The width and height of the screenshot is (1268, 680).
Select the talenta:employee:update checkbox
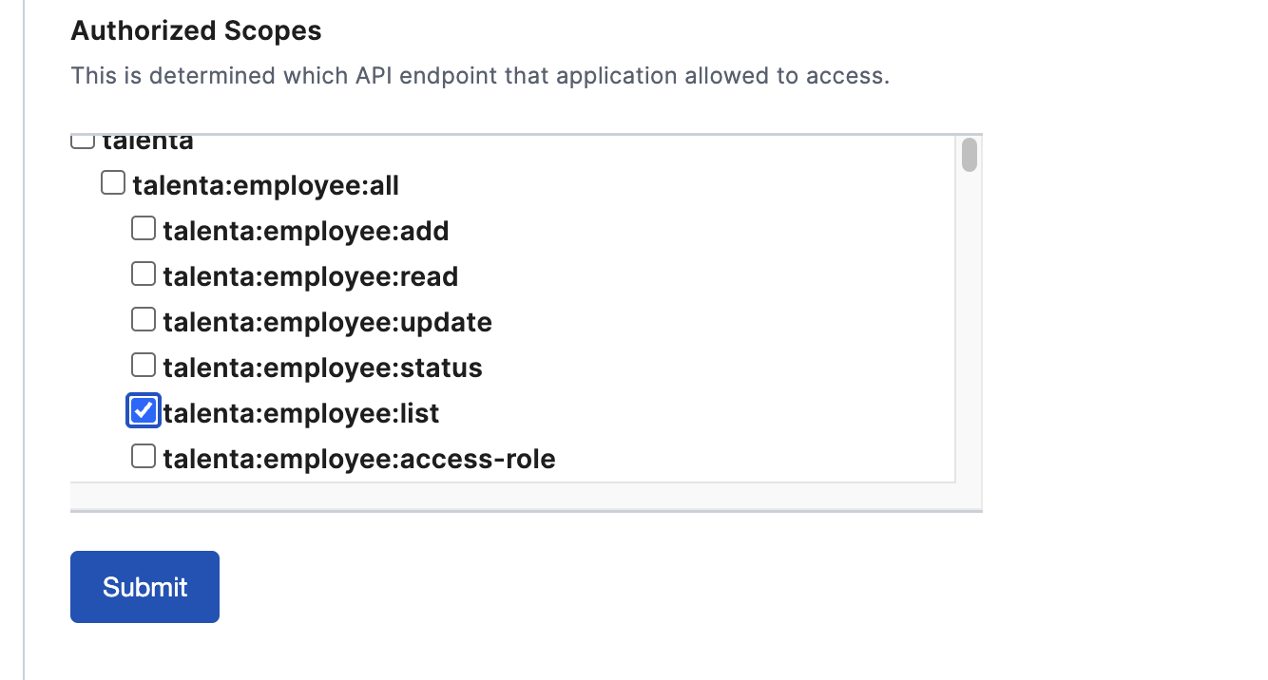144,319
